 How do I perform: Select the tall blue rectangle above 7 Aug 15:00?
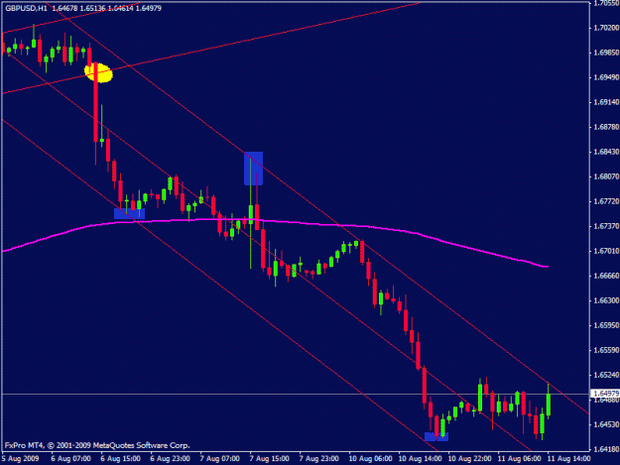tap(254, 169)
